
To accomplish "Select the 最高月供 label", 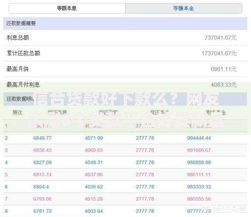I will (x=18, y=69).
